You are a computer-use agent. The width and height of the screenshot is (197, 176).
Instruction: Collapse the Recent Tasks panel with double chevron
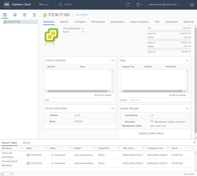point(194,142)
